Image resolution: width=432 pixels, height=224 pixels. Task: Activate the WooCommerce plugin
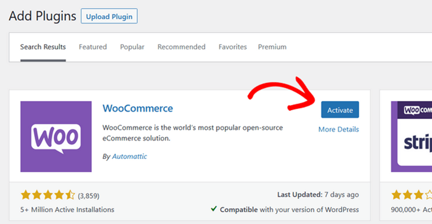(x=340, y=110)
